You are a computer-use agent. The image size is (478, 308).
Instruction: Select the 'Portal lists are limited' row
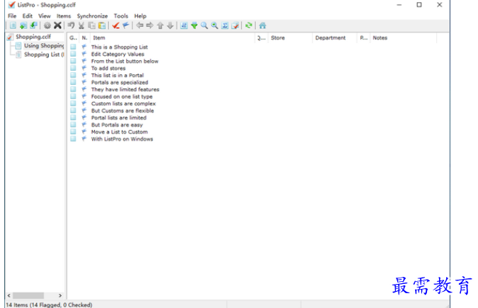[118, 118]
